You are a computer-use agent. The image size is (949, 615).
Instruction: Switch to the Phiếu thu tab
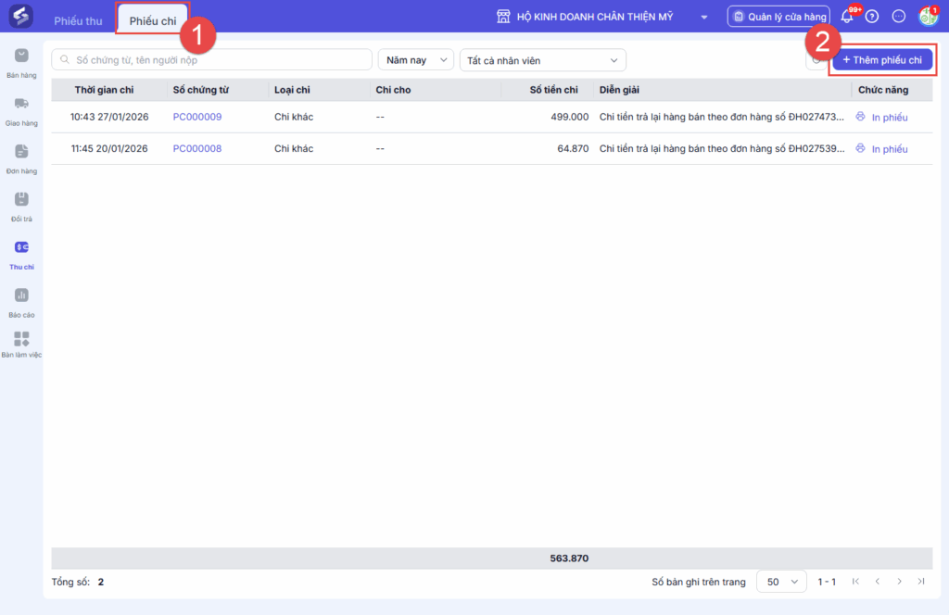click(78, 20)
